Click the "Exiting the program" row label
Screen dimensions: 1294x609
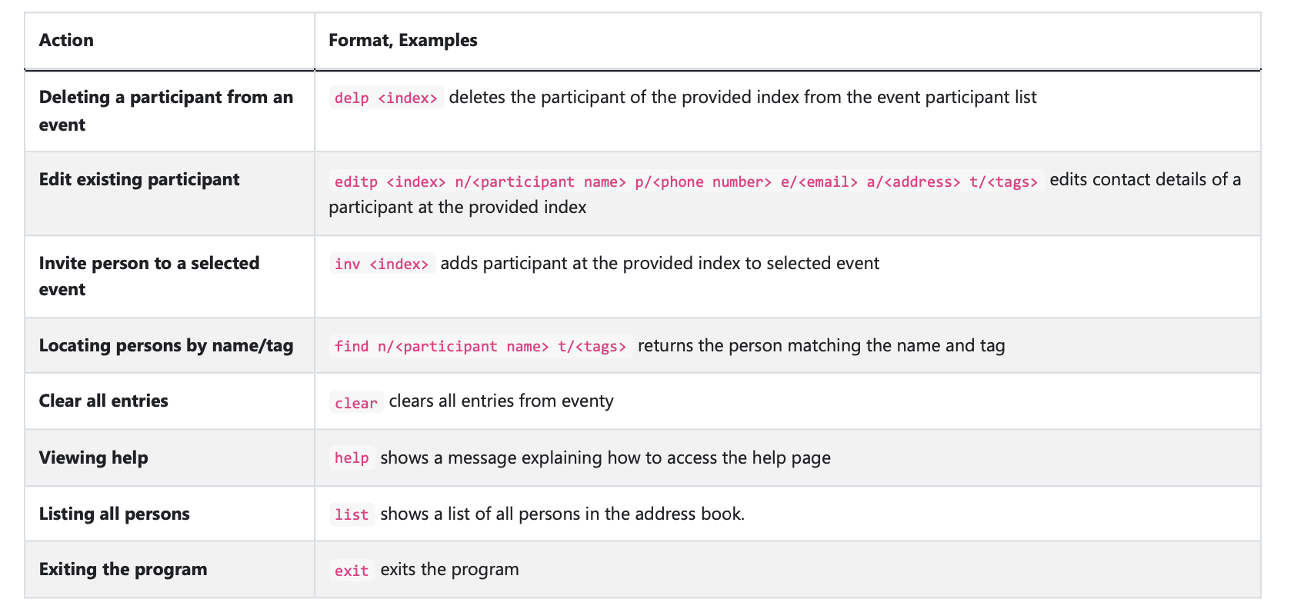[123, 569]
